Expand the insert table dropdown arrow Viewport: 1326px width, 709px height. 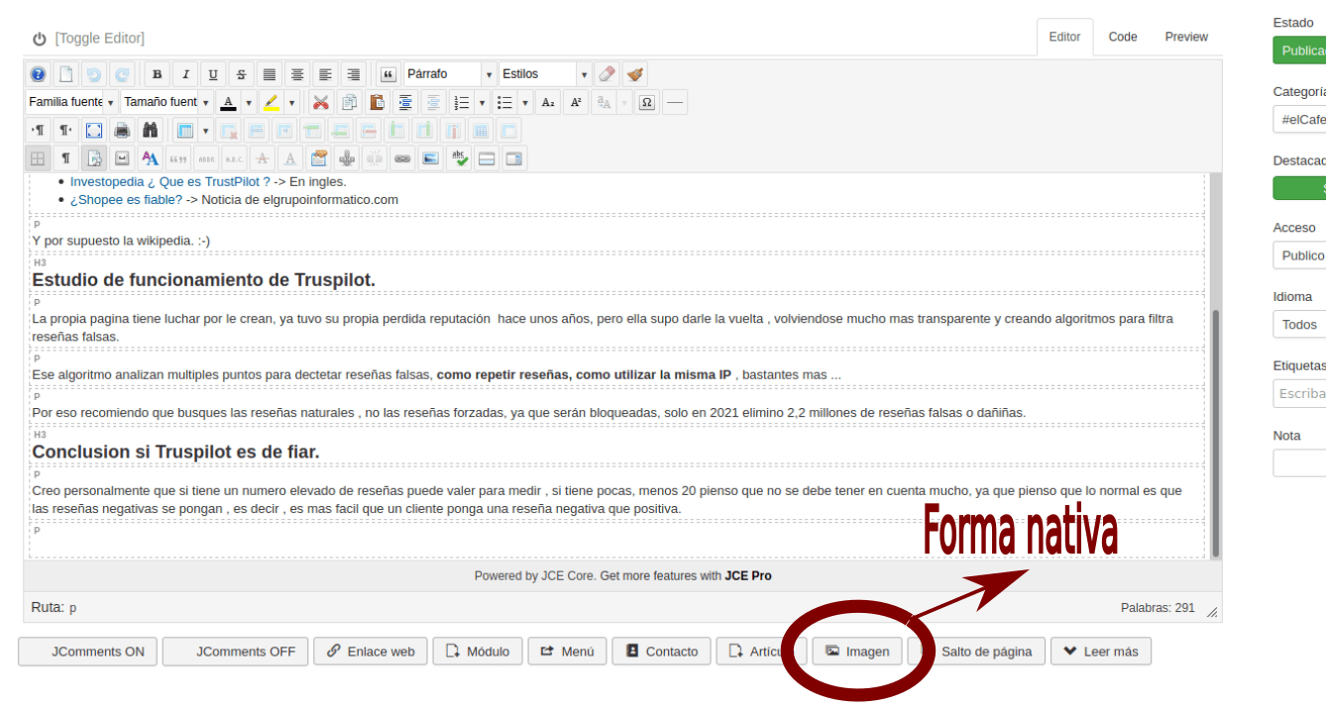205,130
